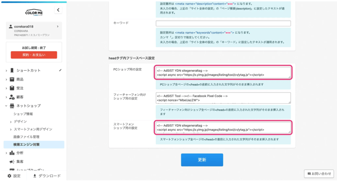This screenshot has width=337, height=181.
Task: Expand the 受注 chevron
Action: click(6, 88)
